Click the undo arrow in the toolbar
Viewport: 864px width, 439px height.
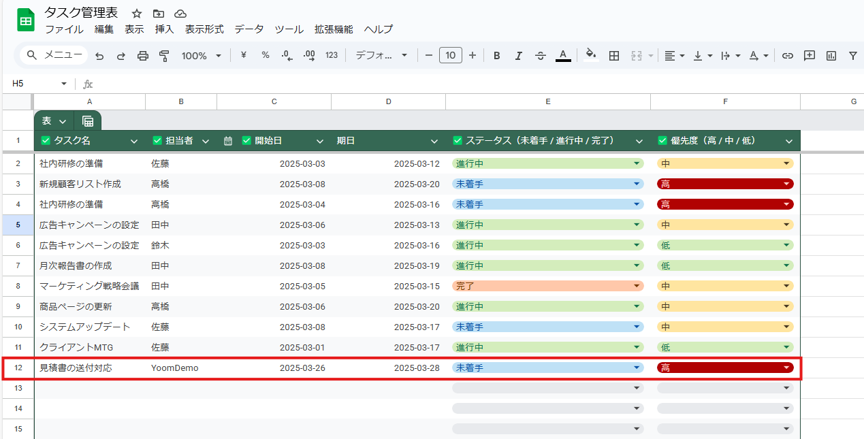click(x=99, y=56)
